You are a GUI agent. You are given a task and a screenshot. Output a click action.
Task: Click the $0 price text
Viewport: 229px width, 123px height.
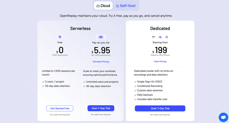(60, 50)
